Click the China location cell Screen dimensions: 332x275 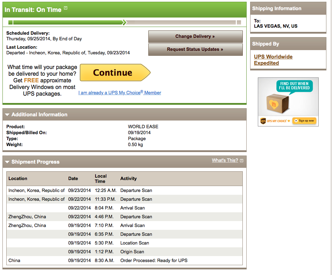coord(14,260)
